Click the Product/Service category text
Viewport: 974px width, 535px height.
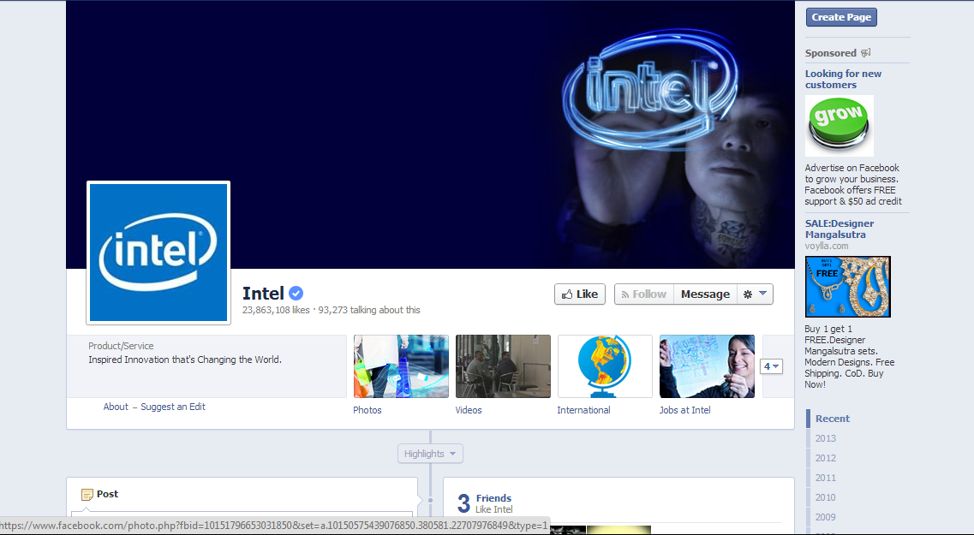click(121, 347)
